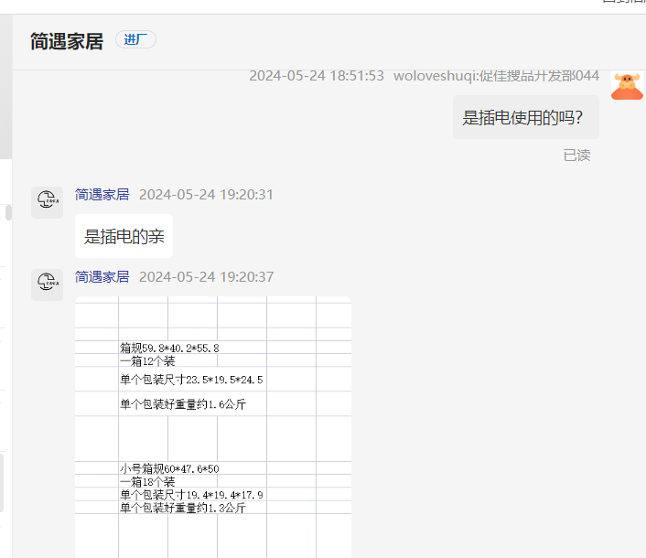Click the 箱规59.8*40.2*55.8 line in image
Viewport: 646px width, 558px height.
pyautogui.click(x=169, y=348)
